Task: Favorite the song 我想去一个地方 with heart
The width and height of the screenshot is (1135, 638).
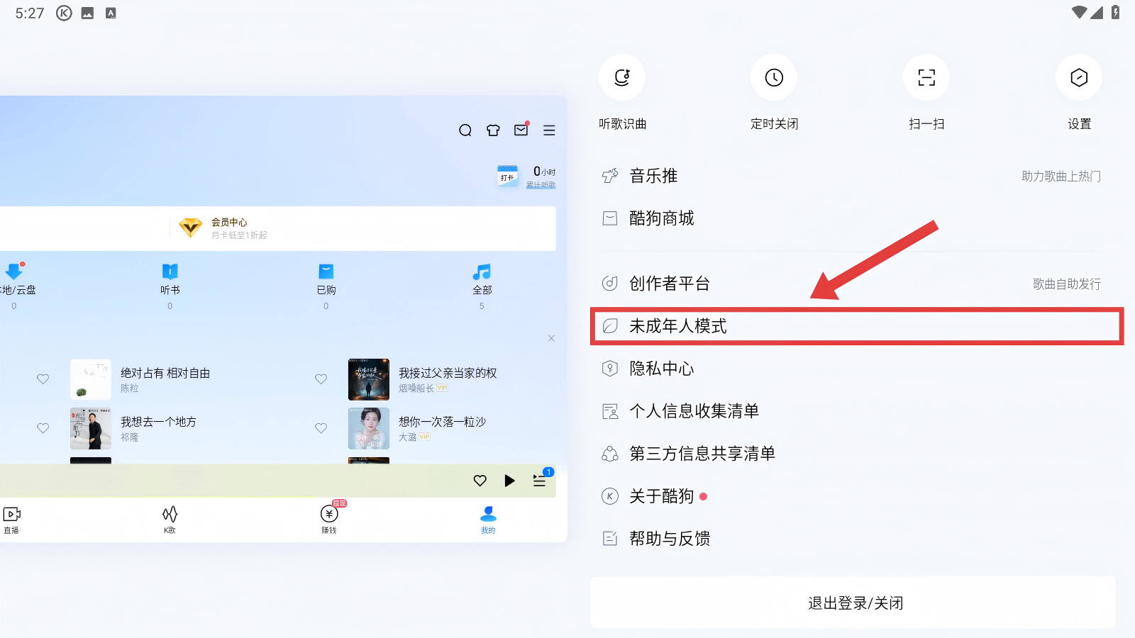Action: (x=43, y=428)
